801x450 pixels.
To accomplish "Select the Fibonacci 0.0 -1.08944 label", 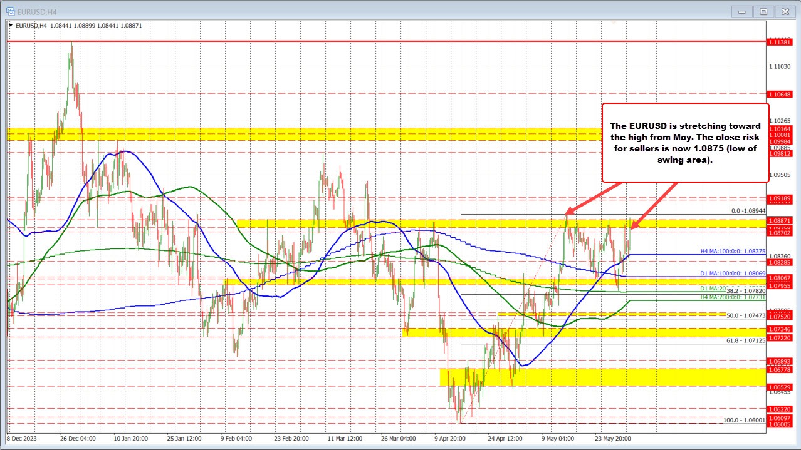I will (x=748, y=211).
